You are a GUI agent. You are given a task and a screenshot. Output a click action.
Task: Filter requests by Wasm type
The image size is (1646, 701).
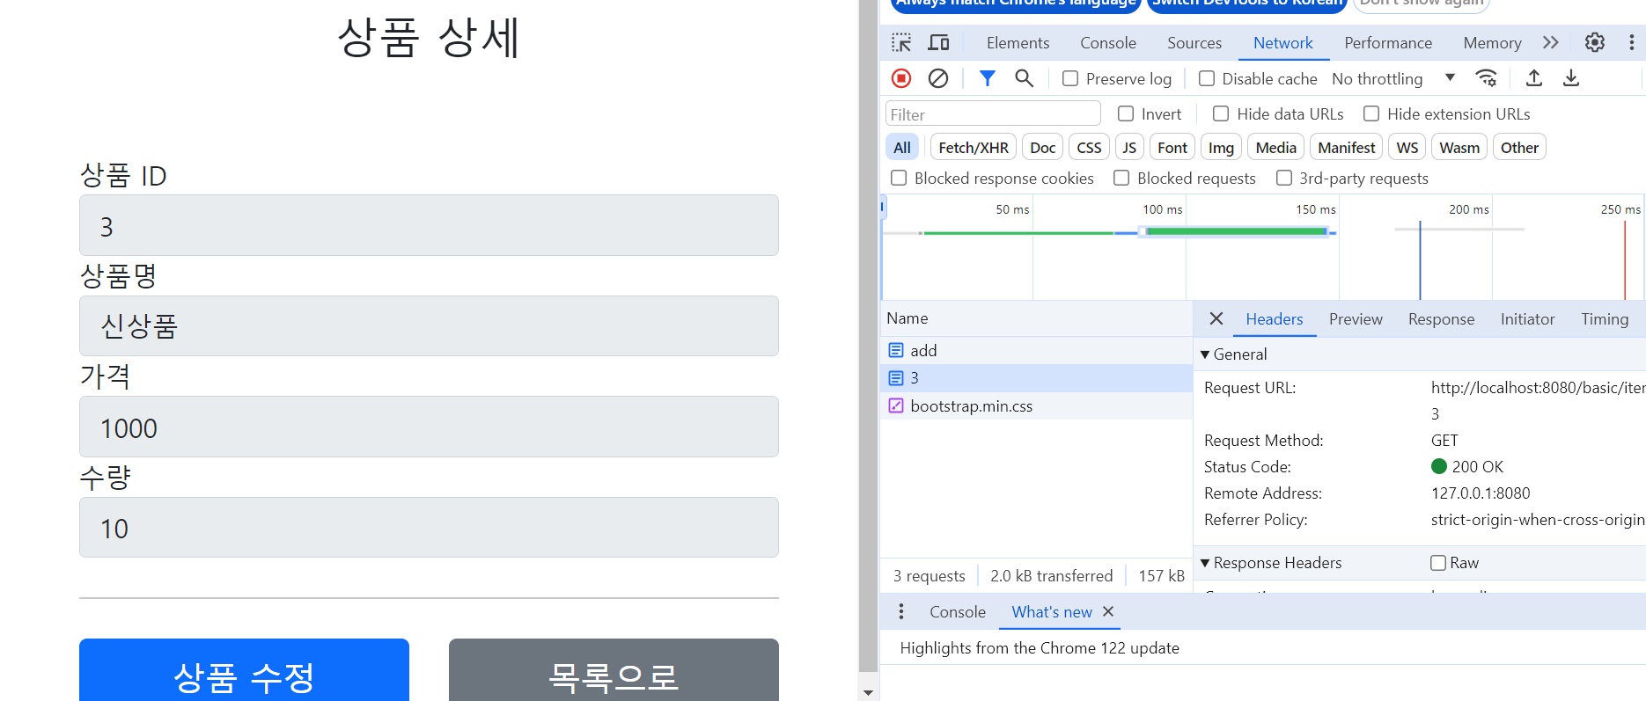(1459, 147)
